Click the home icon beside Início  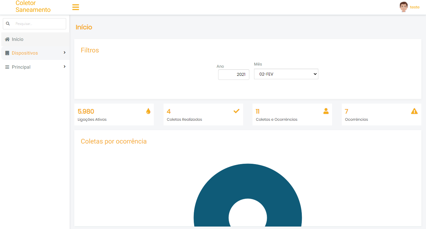[7, 39]
